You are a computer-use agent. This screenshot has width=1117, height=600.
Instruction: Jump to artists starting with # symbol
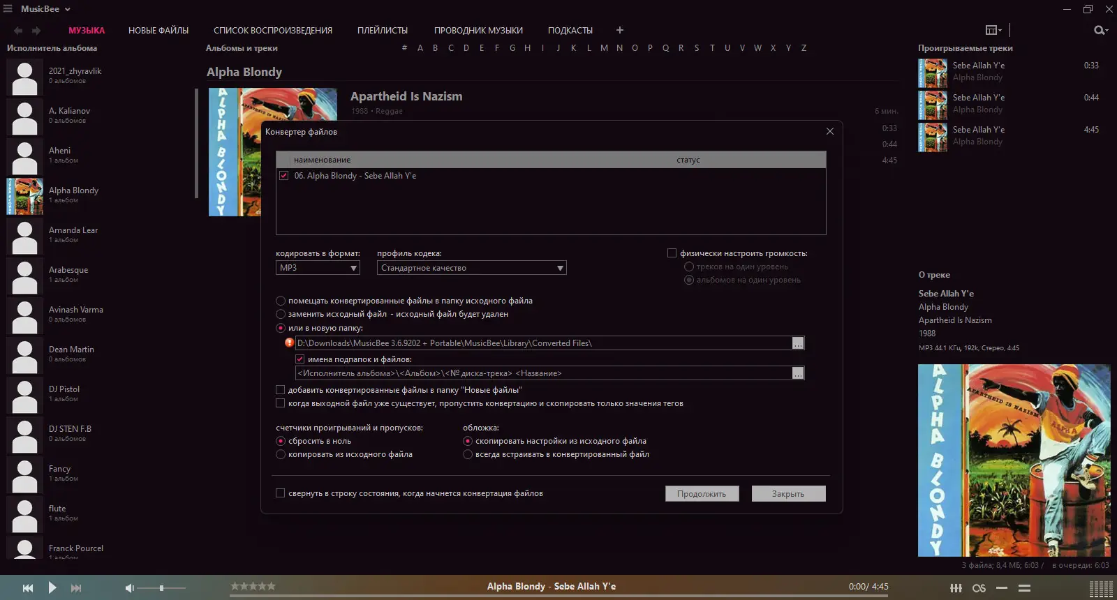coord(404,48)
